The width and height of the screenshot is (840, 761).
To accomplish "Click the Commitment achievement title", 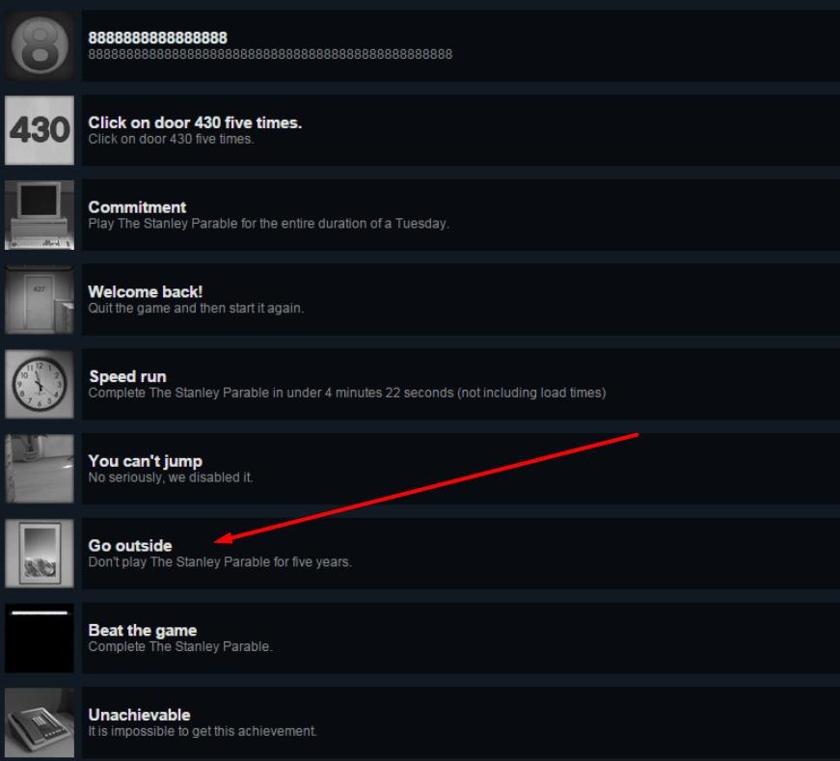I will pyautogui.click(x=137, y=207).
